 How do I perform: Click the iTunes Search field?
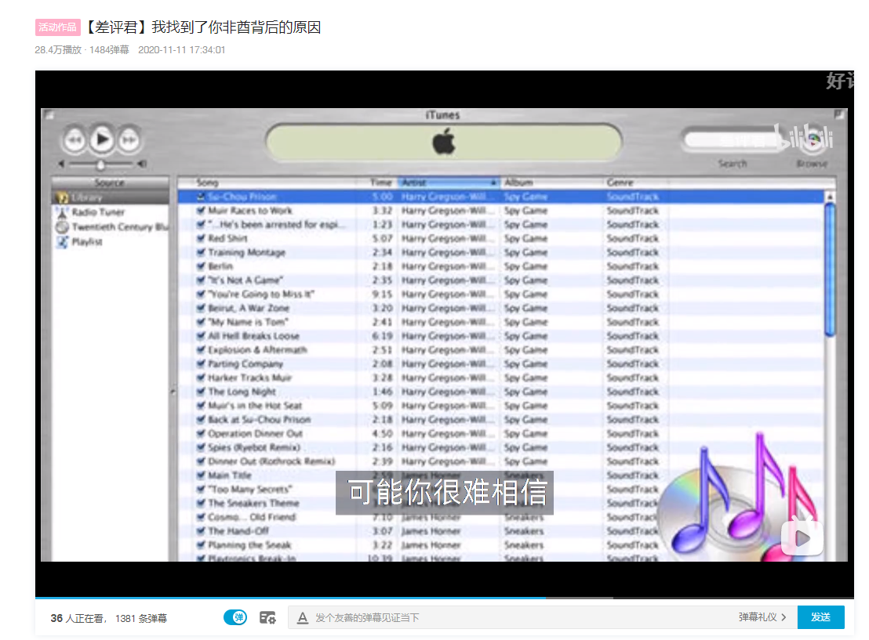coord(732,140)
